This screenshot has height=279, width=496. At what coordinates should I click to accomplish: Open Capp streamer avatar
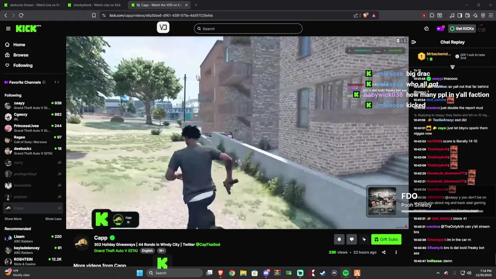(81, 243)
